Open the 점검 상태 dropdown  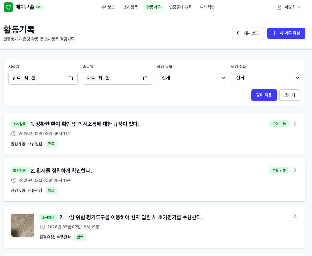pyautogui.click(x=266, y=78)
